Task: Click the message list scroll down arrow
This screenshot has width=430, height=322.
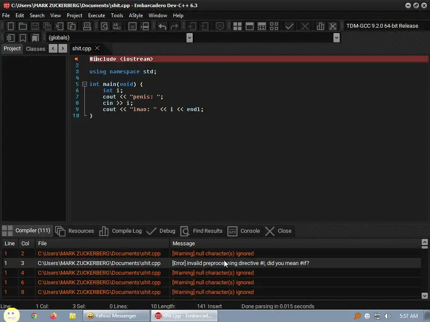Action: point(425,296)
